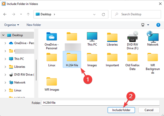Select the H.264 file folder

coord(72,59)
